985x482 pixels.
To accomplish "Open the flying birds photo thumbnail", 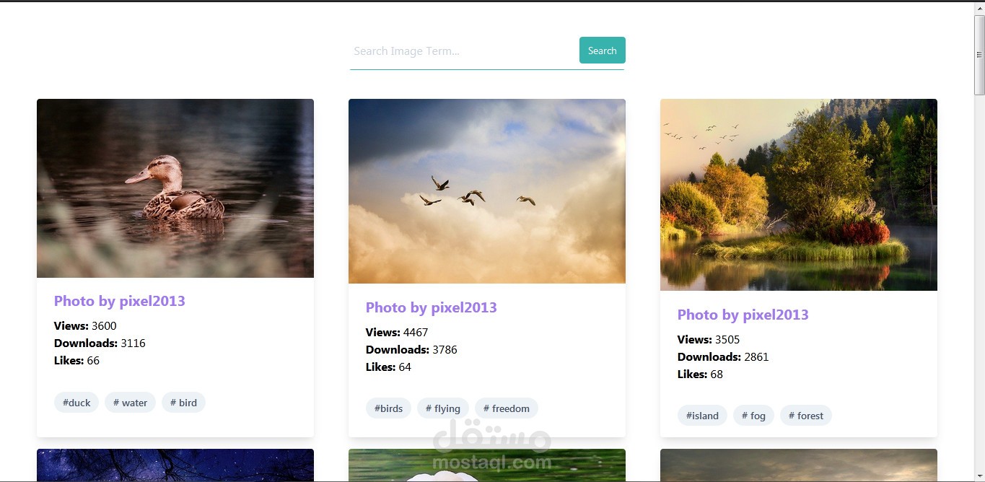I will coord(487,191).
